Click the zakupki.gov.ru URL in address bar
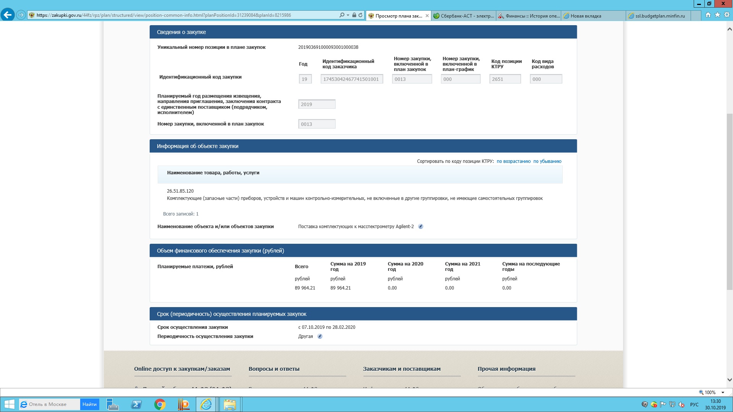This screenshot has height=412, width=733. coord(164,15)
